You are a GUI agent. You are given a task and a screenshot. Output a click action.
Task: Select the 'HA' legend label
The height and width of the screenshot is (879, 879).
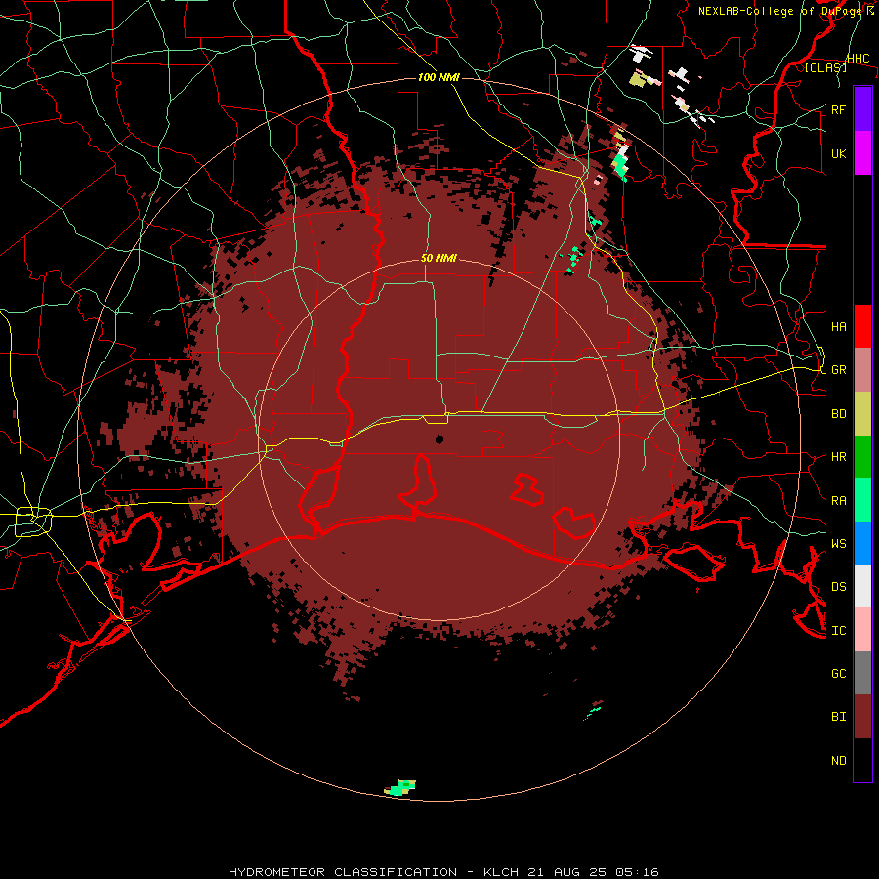pyautogui.click(x=839, y=326)
